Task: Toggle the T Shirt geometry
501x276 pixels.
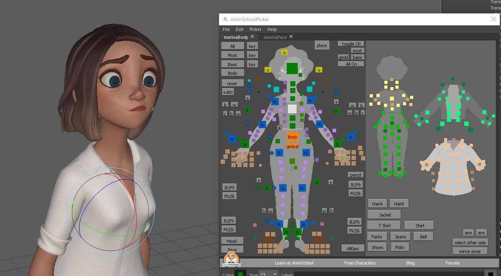Action: tap(384, 225)
